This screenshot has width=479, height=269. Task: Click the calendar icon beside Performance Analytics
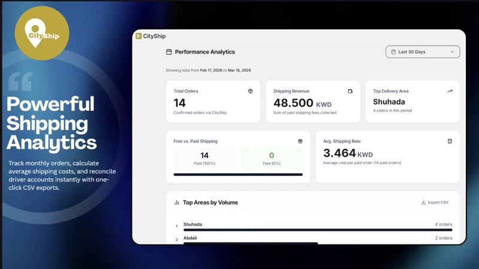[169, 52]
